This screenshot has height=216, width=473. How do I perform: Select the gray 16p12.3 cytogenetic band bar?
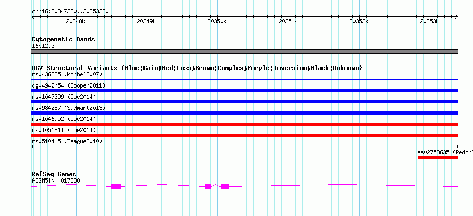coord(244,51)
